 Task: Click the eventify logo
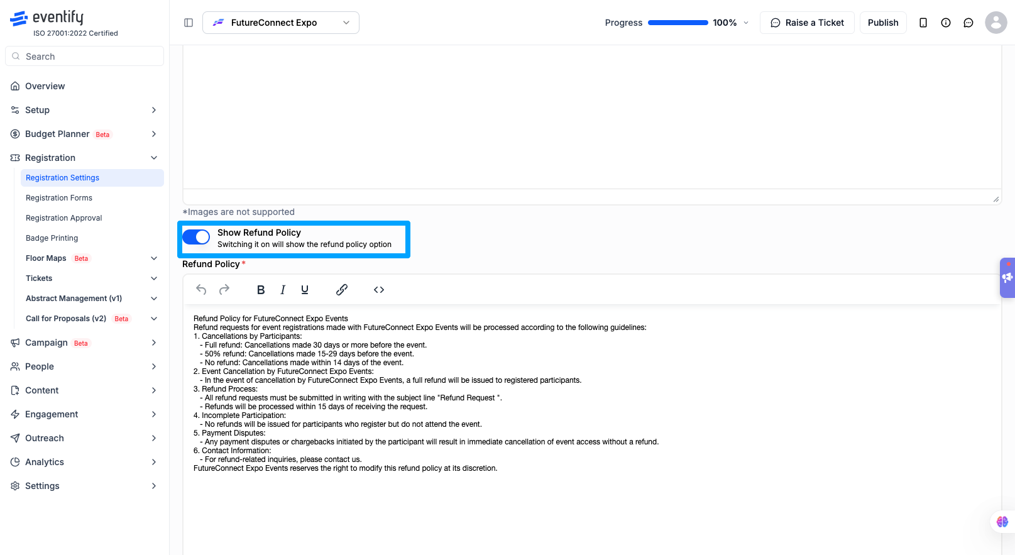click(47, 18)
